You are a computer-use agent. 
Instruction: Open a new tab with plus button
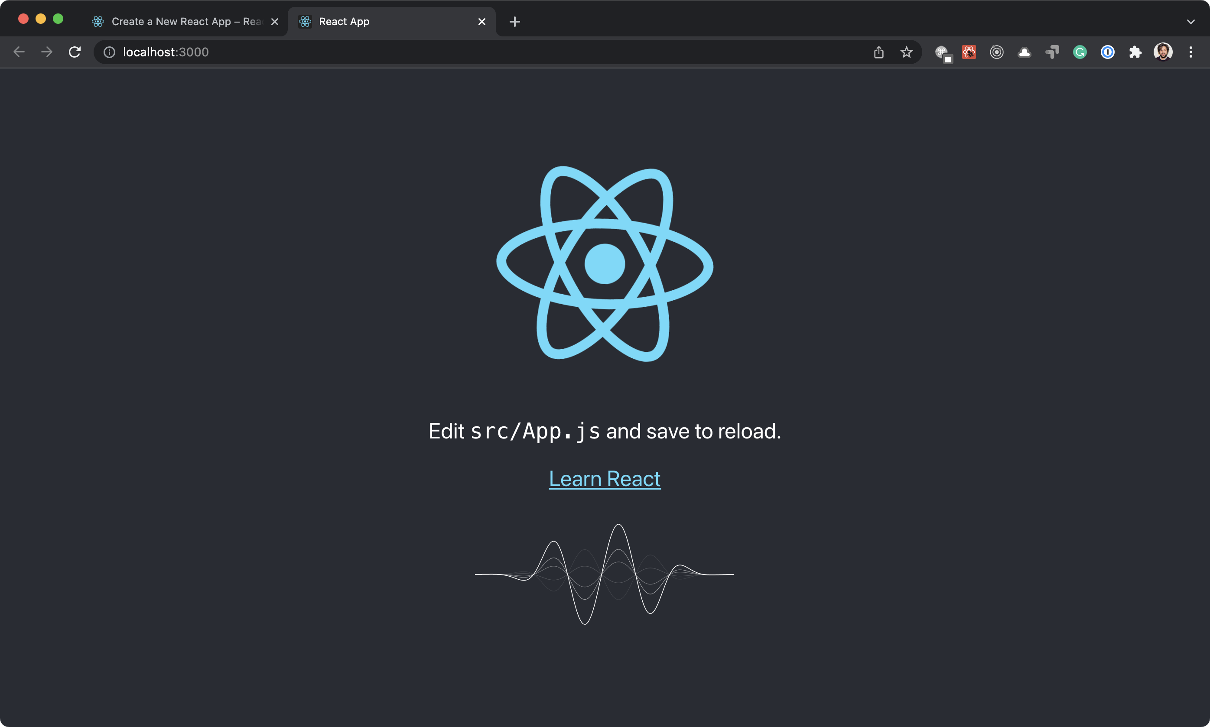tap(514, 22)
